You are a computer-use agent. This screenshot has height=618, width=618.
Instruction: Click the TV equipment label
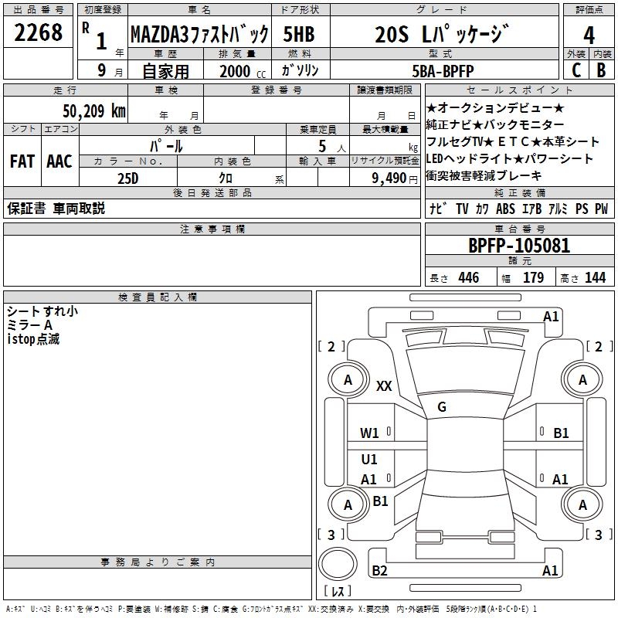pos(462,209)
